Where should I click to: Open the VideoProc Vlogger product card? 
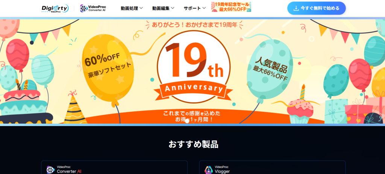[x=272, y=167]
